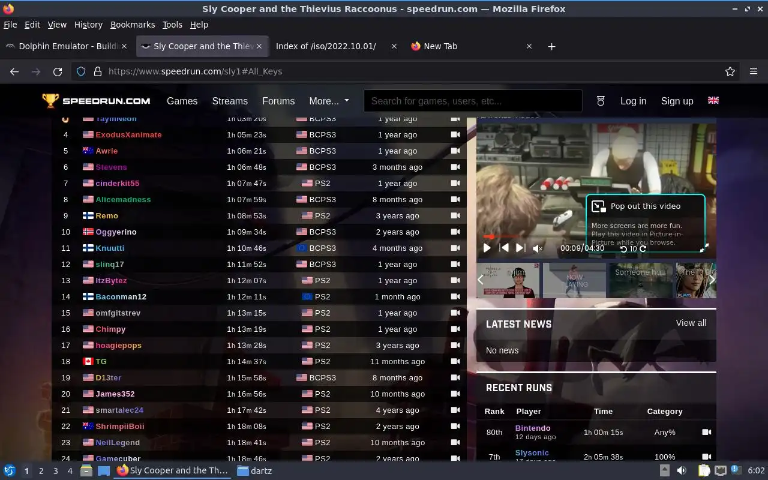Rewind video ten seconds
This screenshot has width=768, height=480.
623,248
